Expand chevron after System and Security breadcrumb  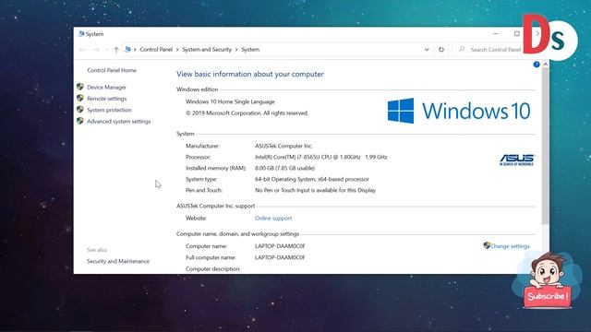click(236, 50)
